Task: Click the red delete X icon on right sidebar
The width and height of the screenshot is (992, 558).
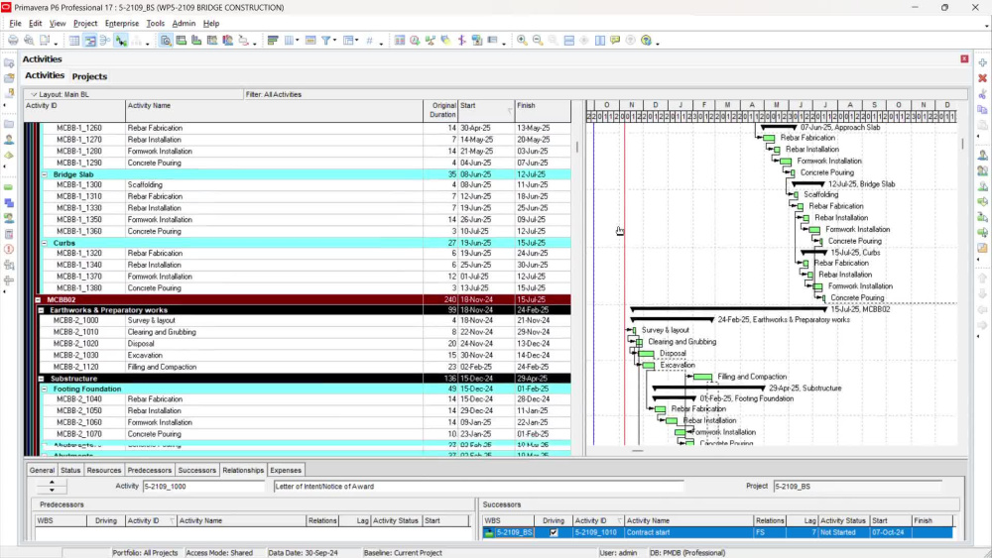Action: (x=982, y=78)
